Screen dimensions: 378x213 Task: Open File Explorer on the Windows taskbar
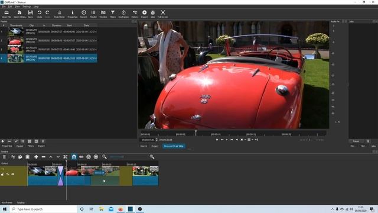101,209
